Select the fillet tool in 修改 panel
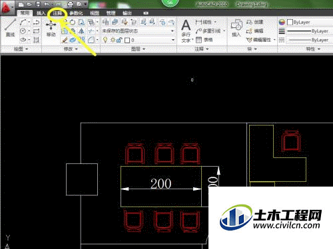This screenshot has width=333, height=249. click(91, 40)
